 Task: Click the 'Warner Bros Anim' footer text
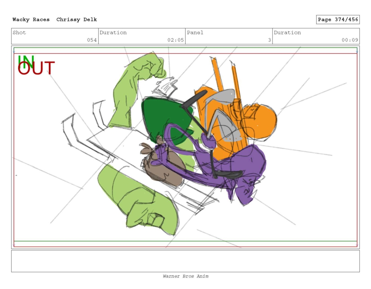(186, 276)
